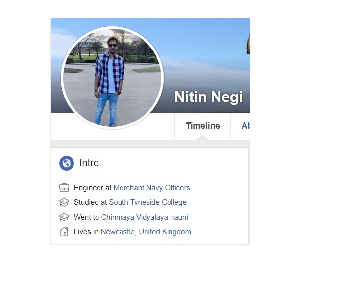Open the Timeline tab
This screenshot has height=293, width=343.
click(x=202, y=126)
